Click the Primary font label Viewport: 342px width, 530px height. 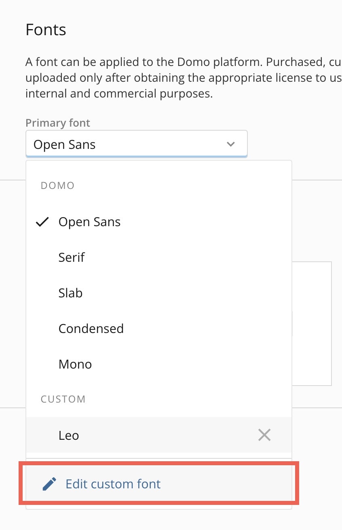(x=57, y=123)
